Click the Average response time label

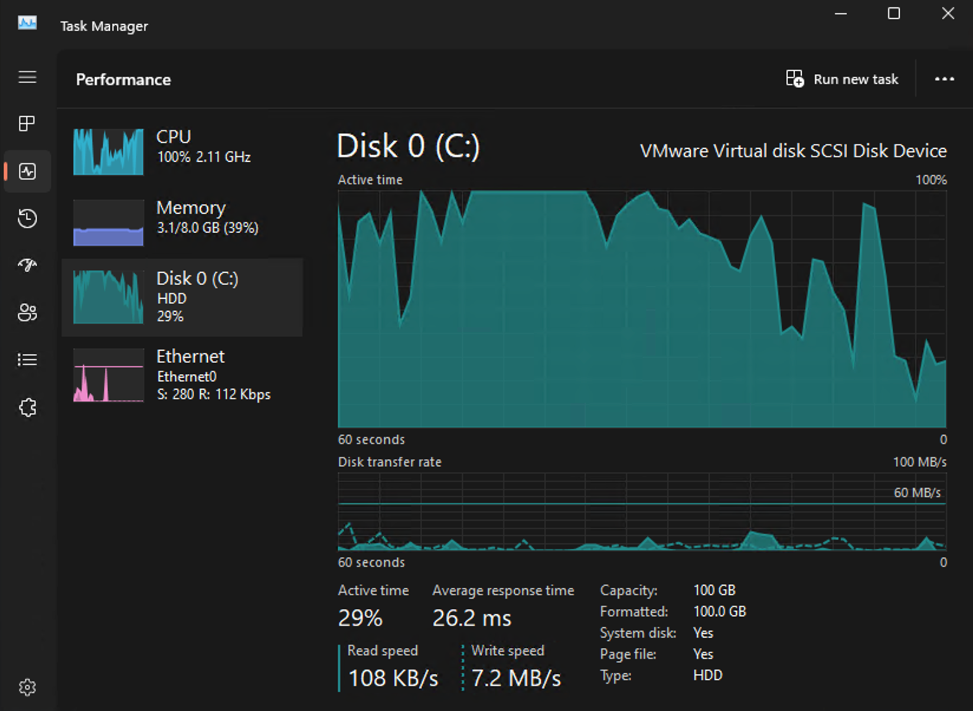click(x=503, y=591)
